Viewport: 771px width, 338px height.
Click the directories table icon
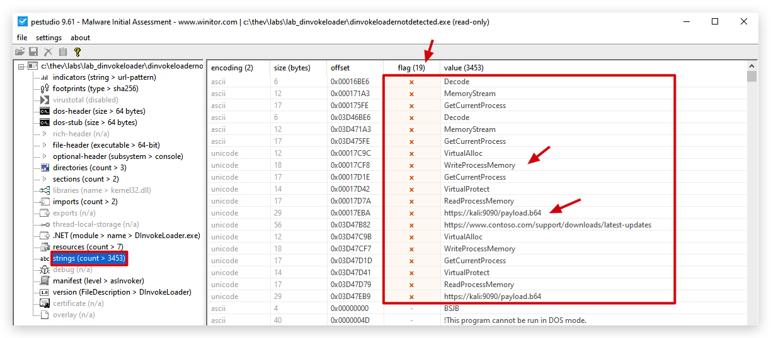click(45, 168)
